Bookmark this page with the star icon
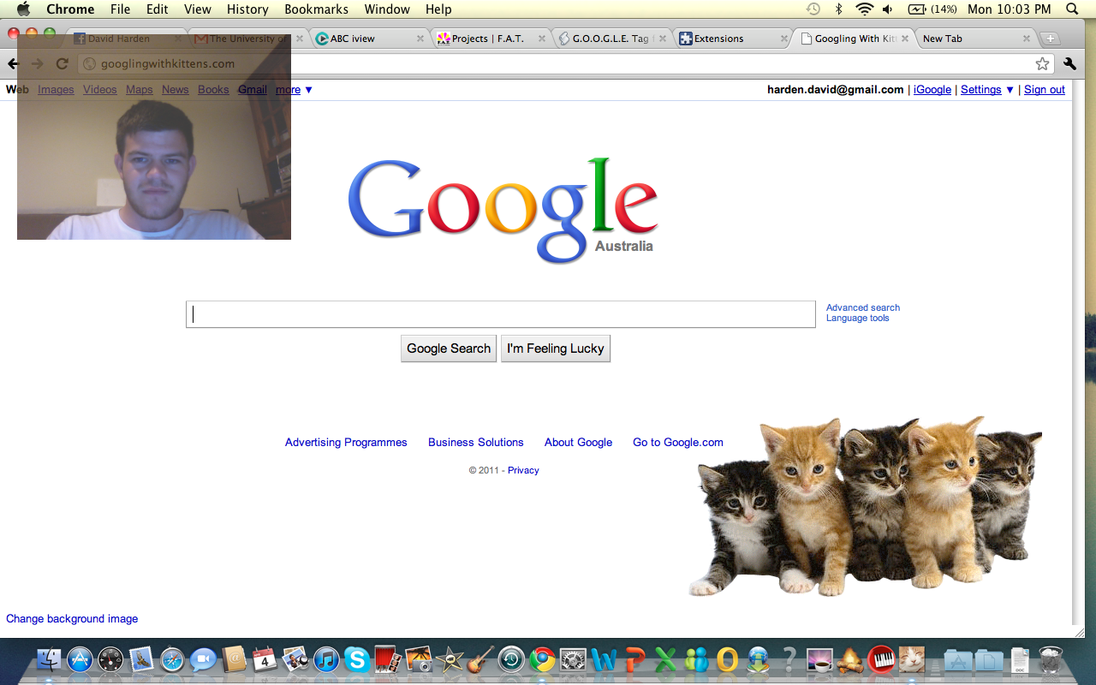 coord(1042,64)
